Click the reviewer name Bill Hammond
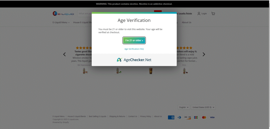270x129 pixels. (x=84, y=65)
